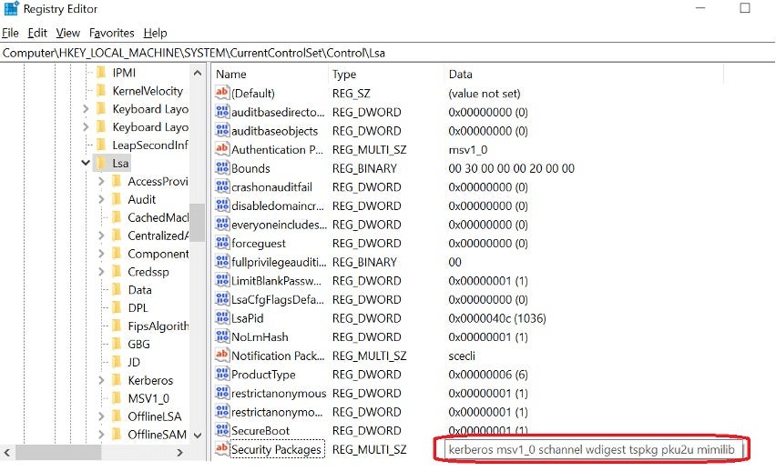Open the File menu

(10, 33)
